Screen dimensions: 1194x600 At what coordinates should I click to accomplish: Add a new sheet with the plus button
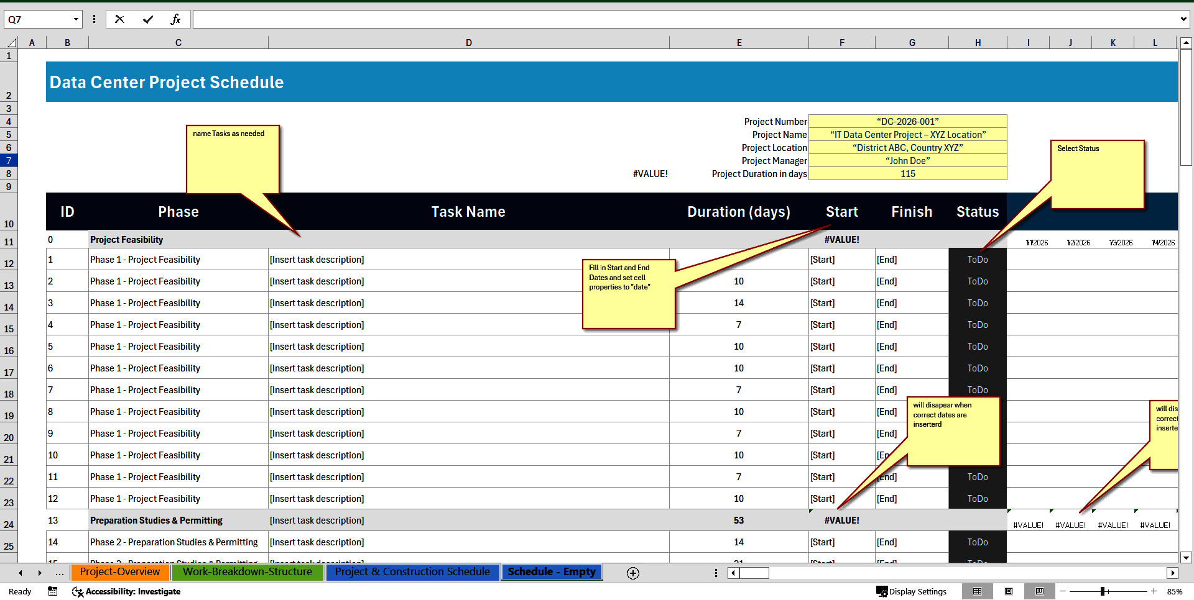[x=632, y=573]
